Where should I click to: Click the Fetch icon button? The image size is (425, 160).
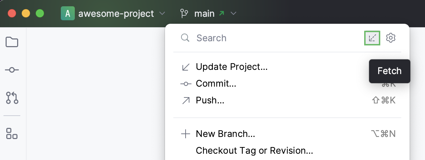(372, 38)
